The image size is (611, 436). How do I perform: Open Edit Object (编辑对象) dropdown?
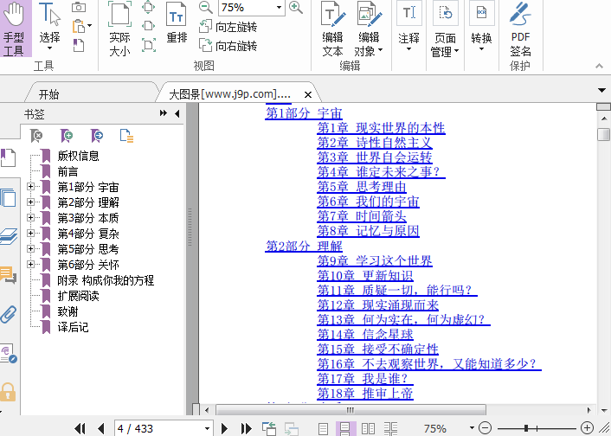click(x=369, y=29)
